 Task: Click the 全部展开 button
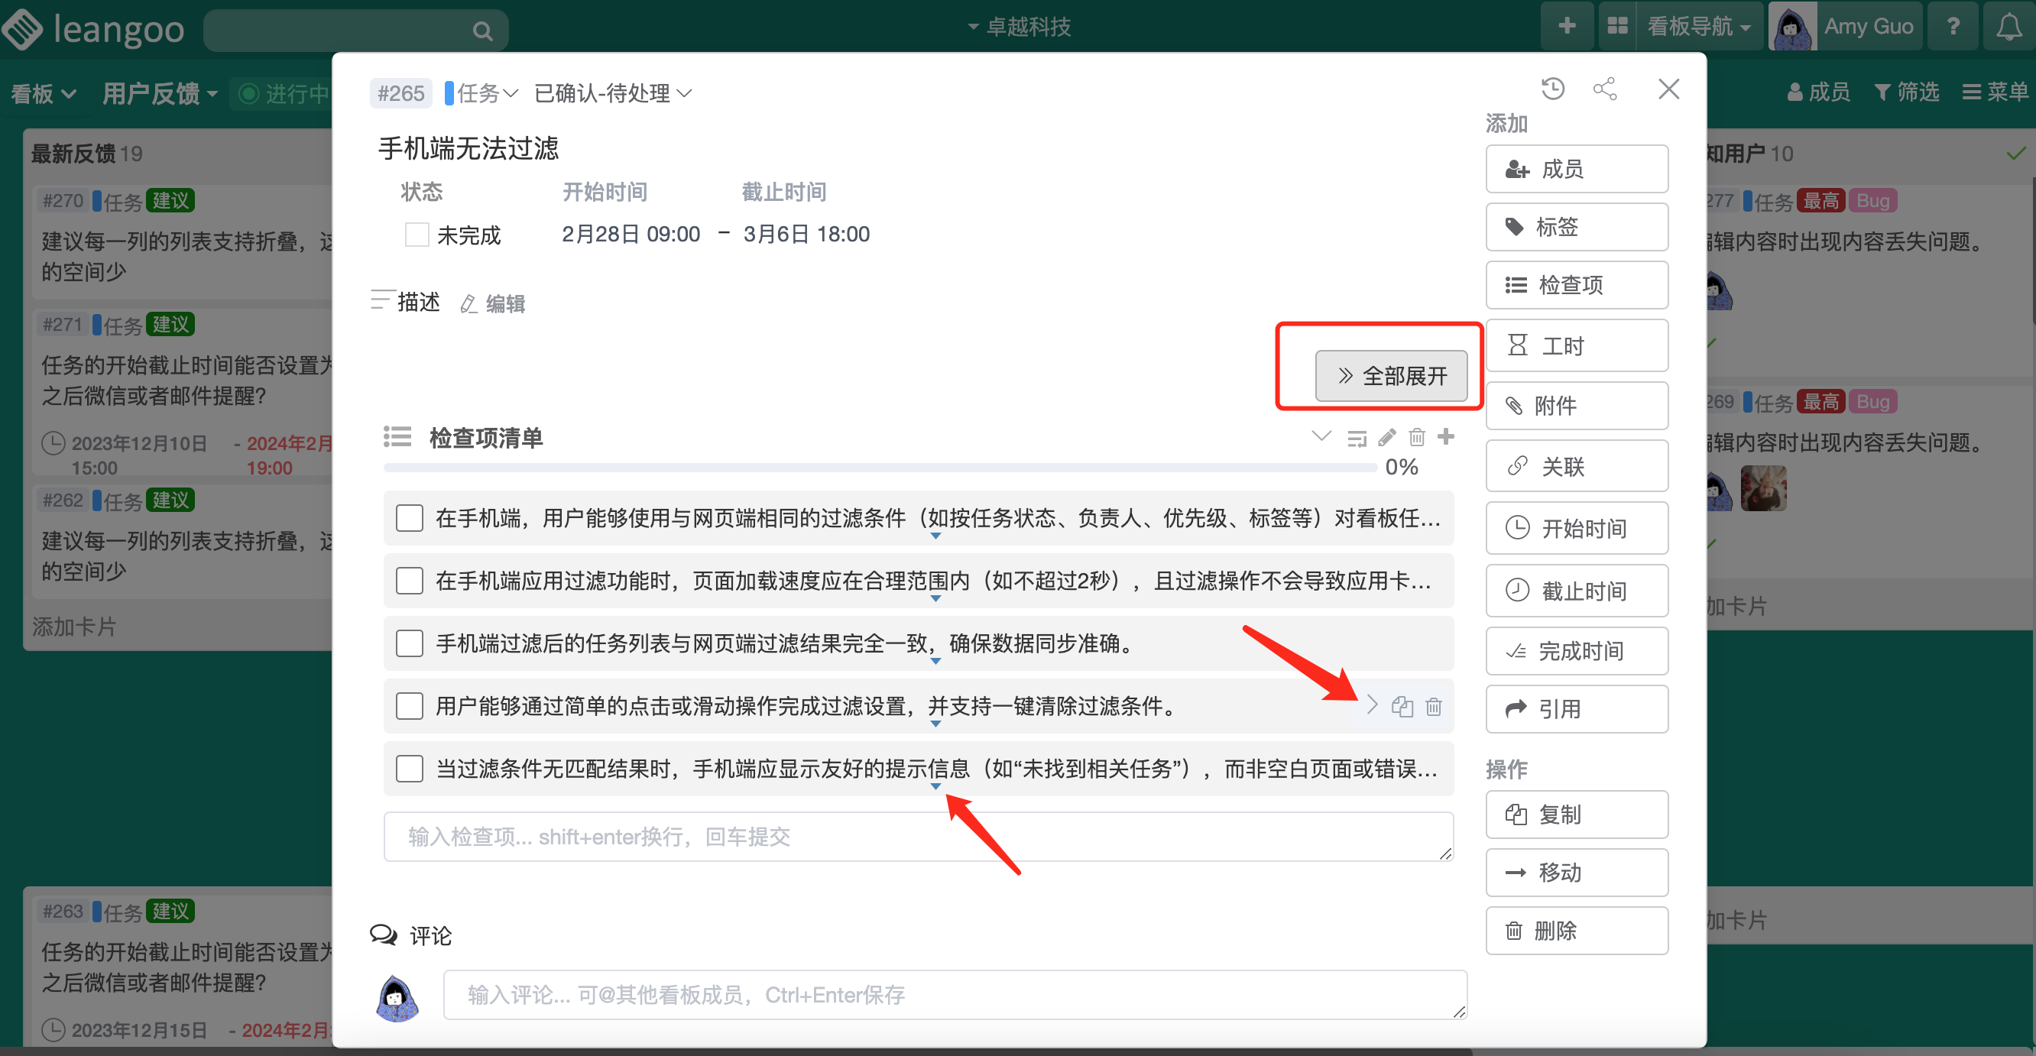coord(1391,375)
